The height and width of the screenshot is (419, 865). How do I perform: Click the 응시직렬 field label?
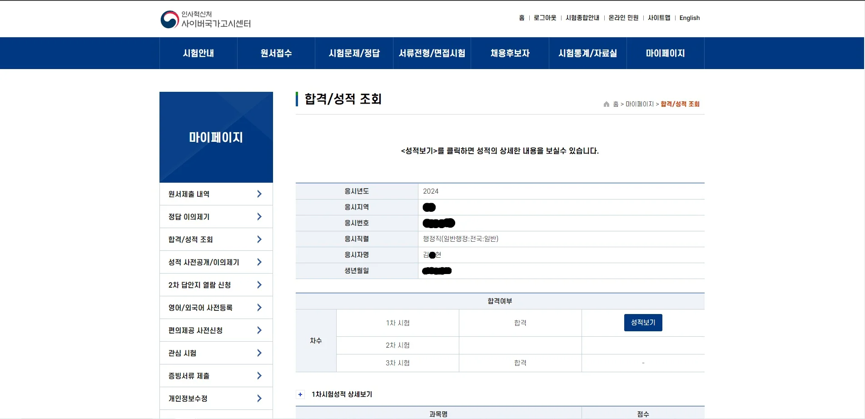(x=357, y=239)
